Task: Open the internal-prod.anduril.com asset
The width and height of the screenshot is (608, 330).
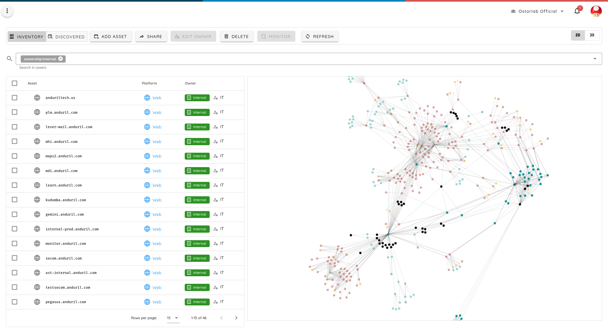Action: [72, 229]
